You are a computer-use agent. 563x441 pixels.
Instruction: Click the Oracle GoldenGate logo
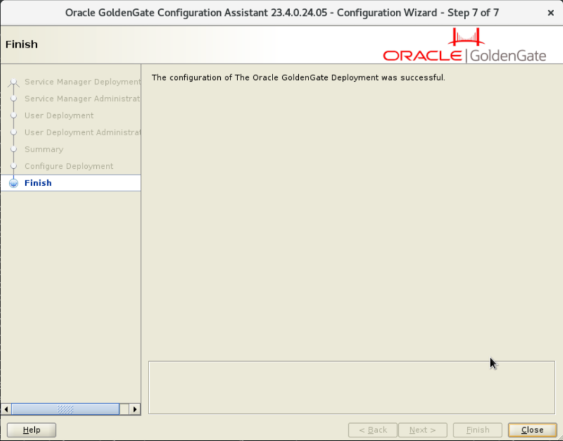tap(464, 46)
